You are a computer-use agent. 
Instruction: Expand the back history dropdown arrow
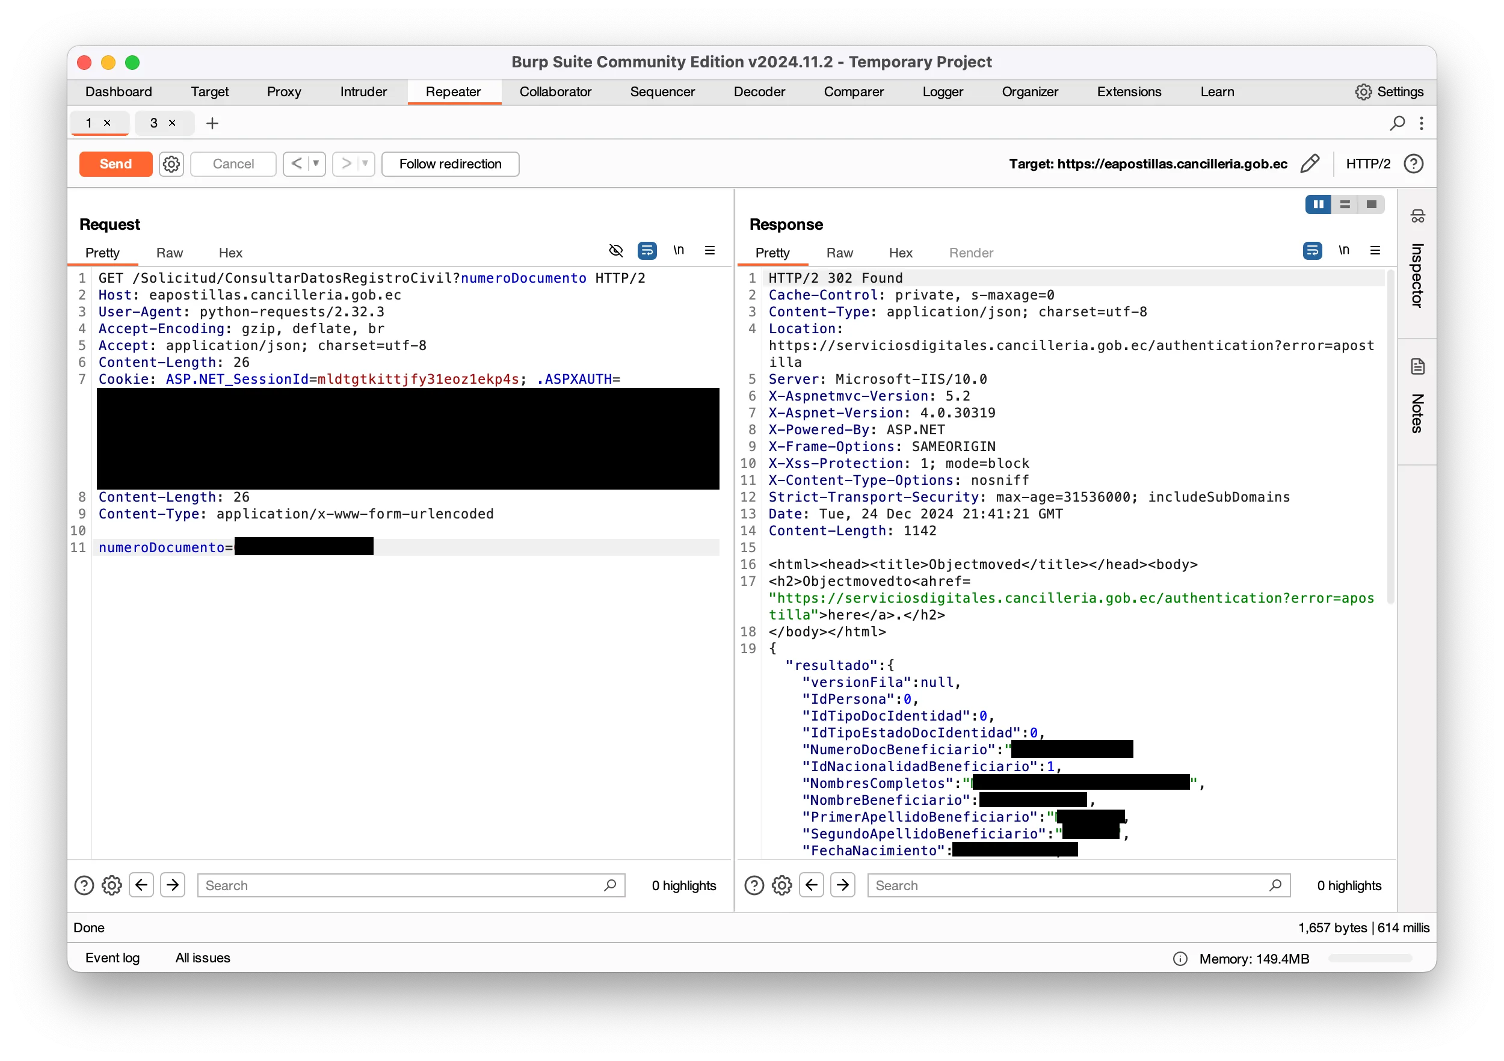pyautogui.click(x=316, y=164)
